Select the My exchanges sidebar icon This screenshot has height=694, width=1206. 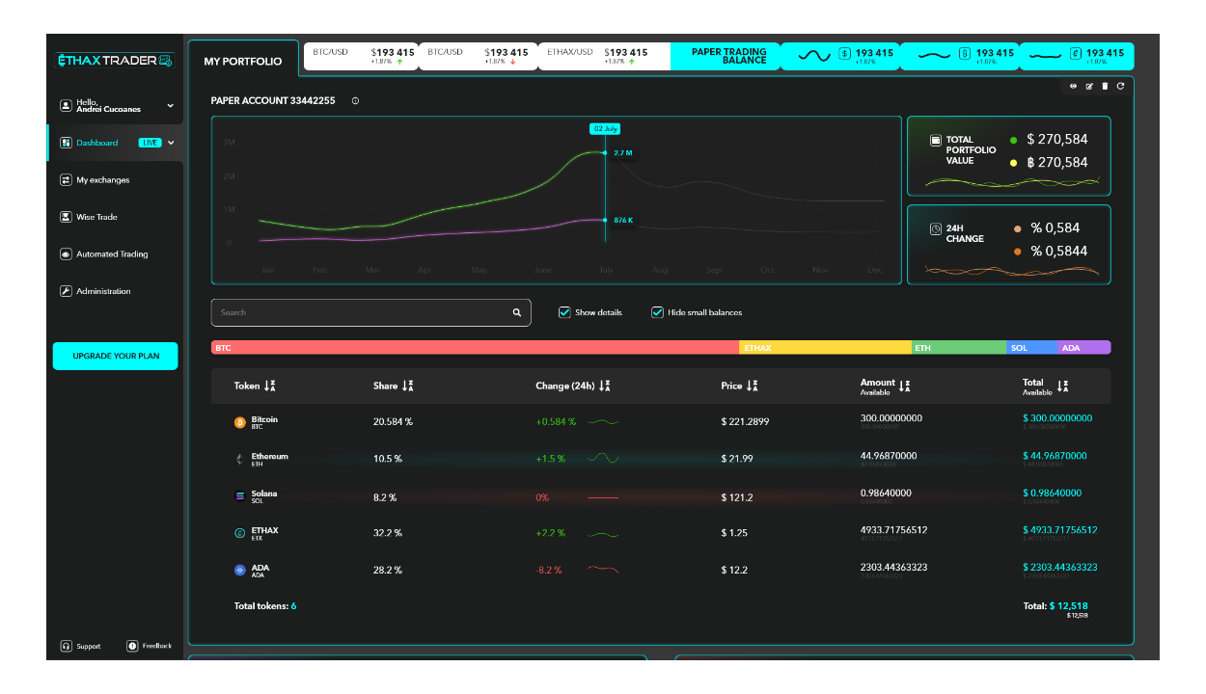(66, 179)
